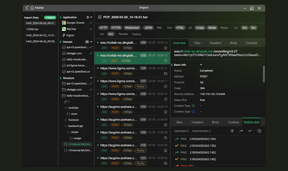Enable the XML filter

[x=159, y=28]
